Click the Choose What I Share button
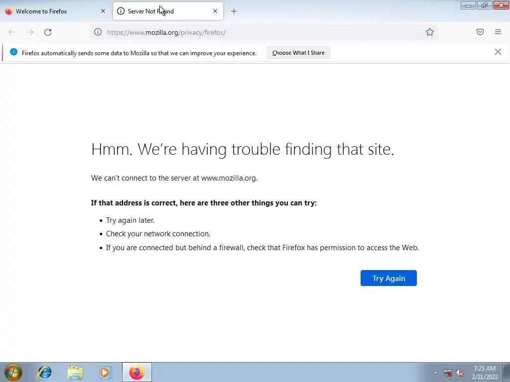This screenshot has height=382, width=510. (x=298, y=53)
